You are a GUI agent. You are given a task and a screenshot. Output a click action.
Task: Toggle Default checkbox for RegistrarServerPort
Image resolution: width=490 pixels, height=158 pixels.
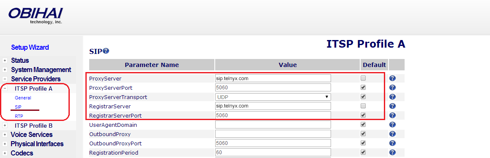click(363, 115)
